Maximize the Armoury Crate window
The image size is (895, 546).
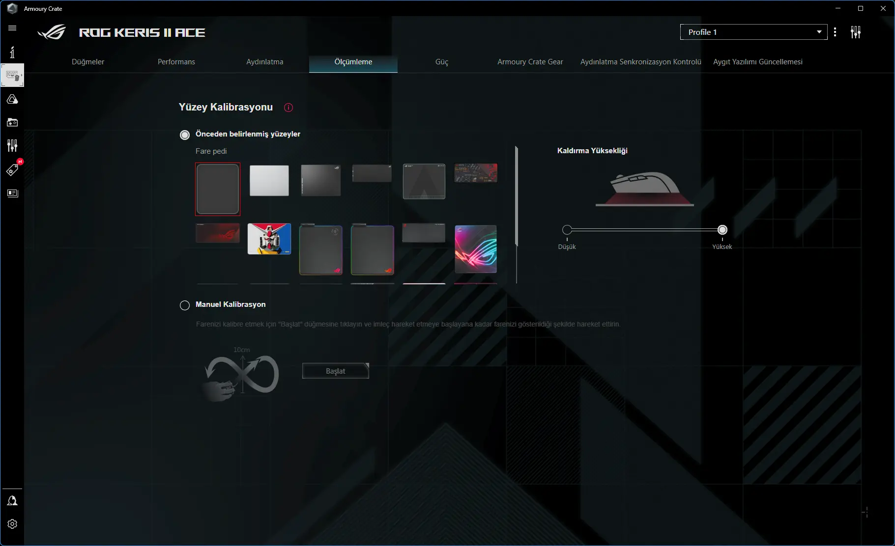coord(861,8)
